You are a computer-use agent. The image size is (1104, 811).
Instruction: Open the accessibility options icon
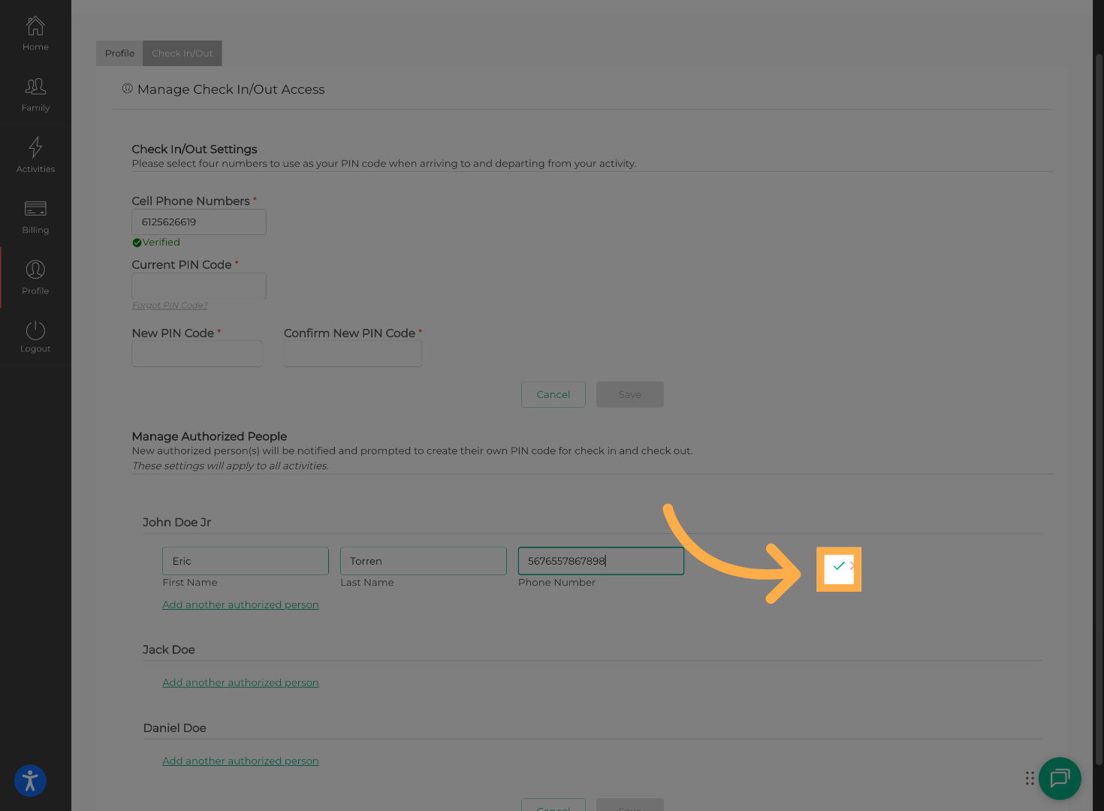(29, 781)
